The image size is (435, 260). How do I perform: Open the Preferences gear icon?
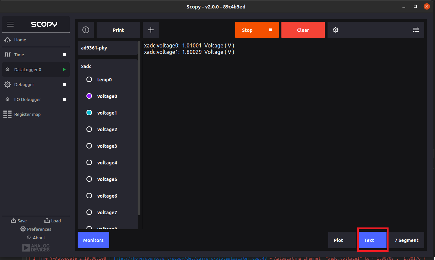[x=23, y=229]
